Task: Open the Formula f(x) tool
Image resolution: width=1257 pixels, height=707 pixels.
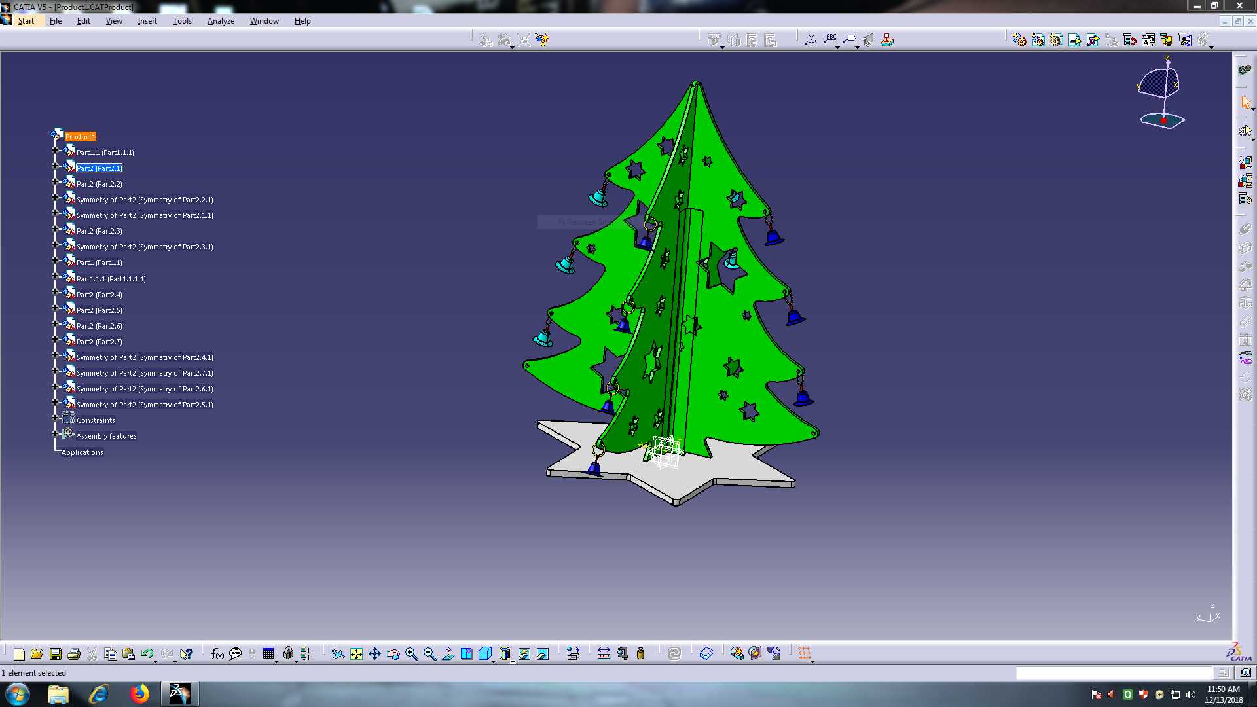Action: click(x=217, y=653)
